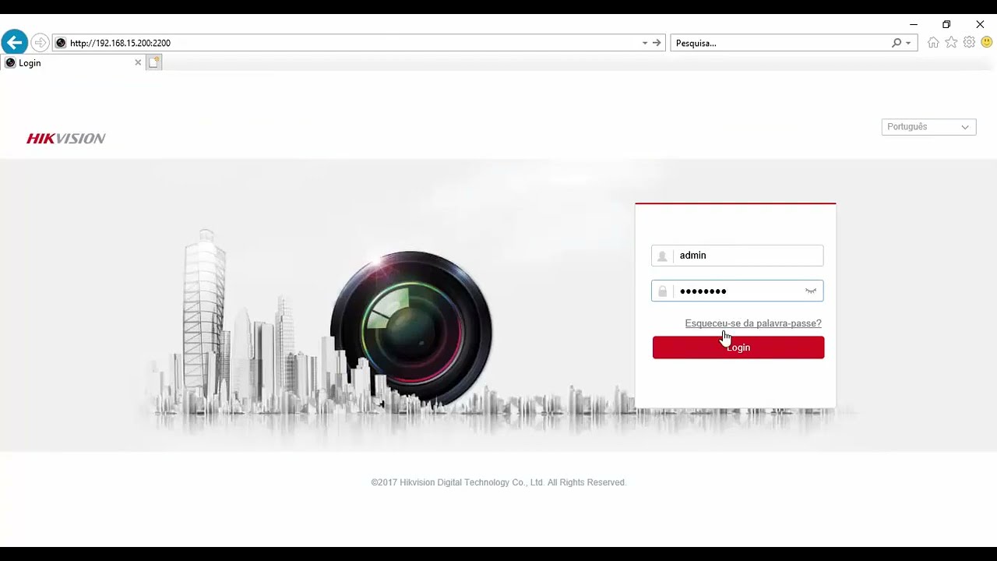Click the user icon in username field
This screenshot has width=997, height=561.
[x=662, y=256]
